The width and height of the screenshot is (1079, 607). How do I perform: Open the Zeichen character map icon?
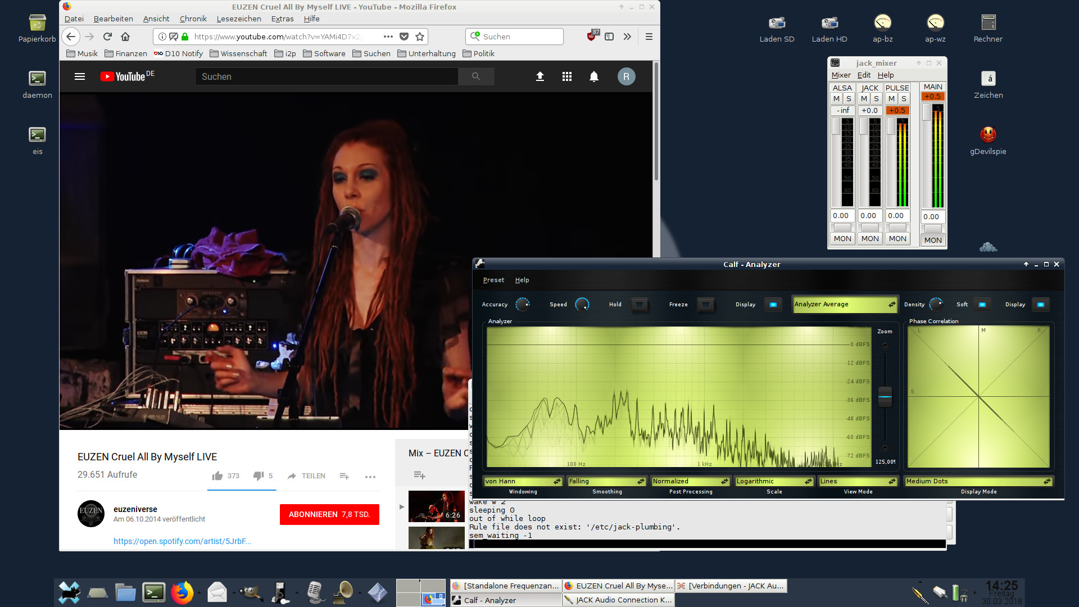[988, 84]
